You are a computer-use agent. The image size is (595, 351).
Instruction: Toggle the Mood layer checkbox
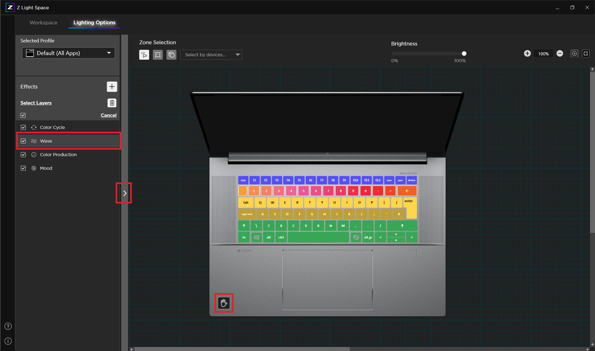coord(23,168)
